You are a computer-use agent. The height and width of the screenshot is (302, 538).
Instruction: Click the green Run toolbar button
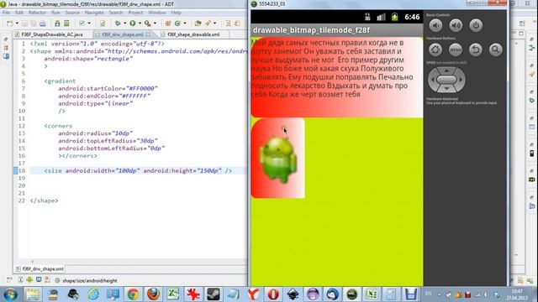(133, 23)
